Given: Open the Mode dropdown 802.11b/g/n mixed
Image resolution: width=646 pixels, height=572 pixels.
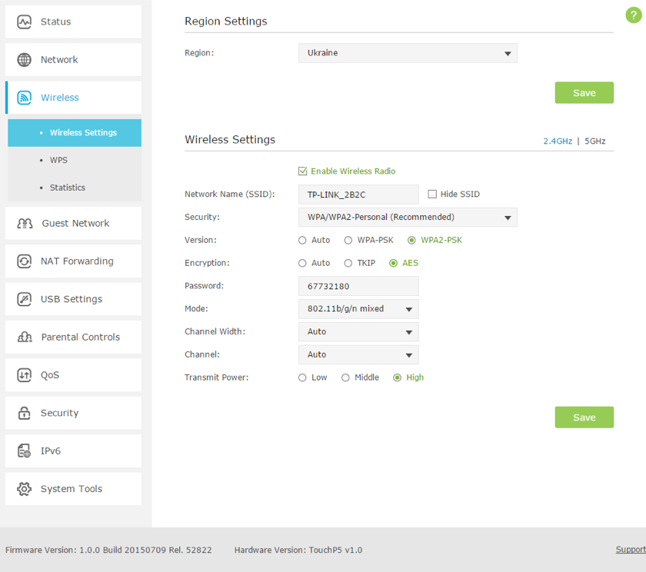Looking at the screenshot, I should [x=358, y=309].
